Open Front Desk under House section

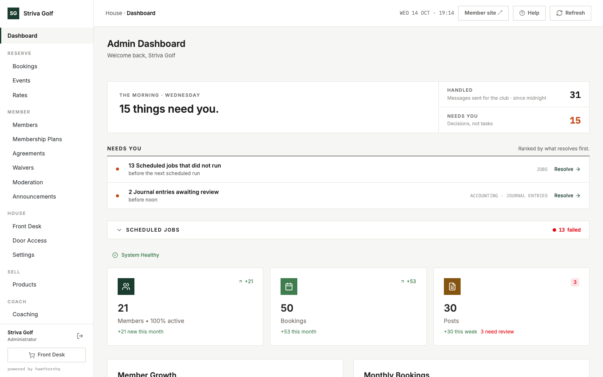coord(47,226)
